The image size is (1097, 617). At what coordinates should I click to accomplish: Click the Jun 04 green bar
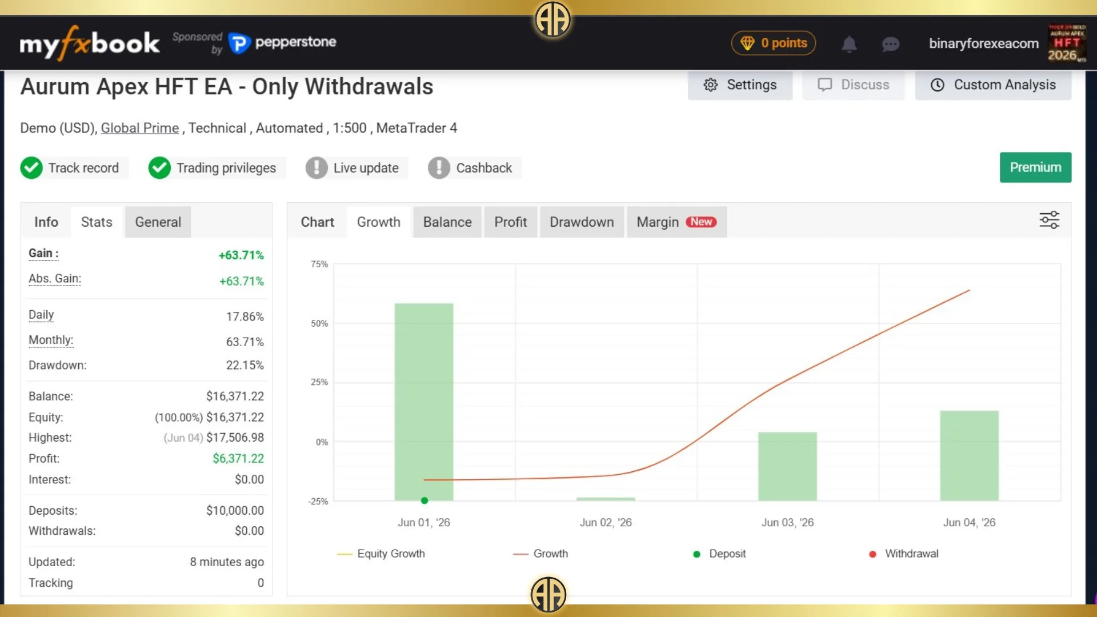click(x=970, y=456)
